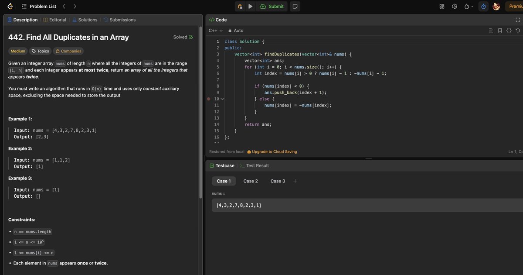Run the code with play icon

point(251,7)
